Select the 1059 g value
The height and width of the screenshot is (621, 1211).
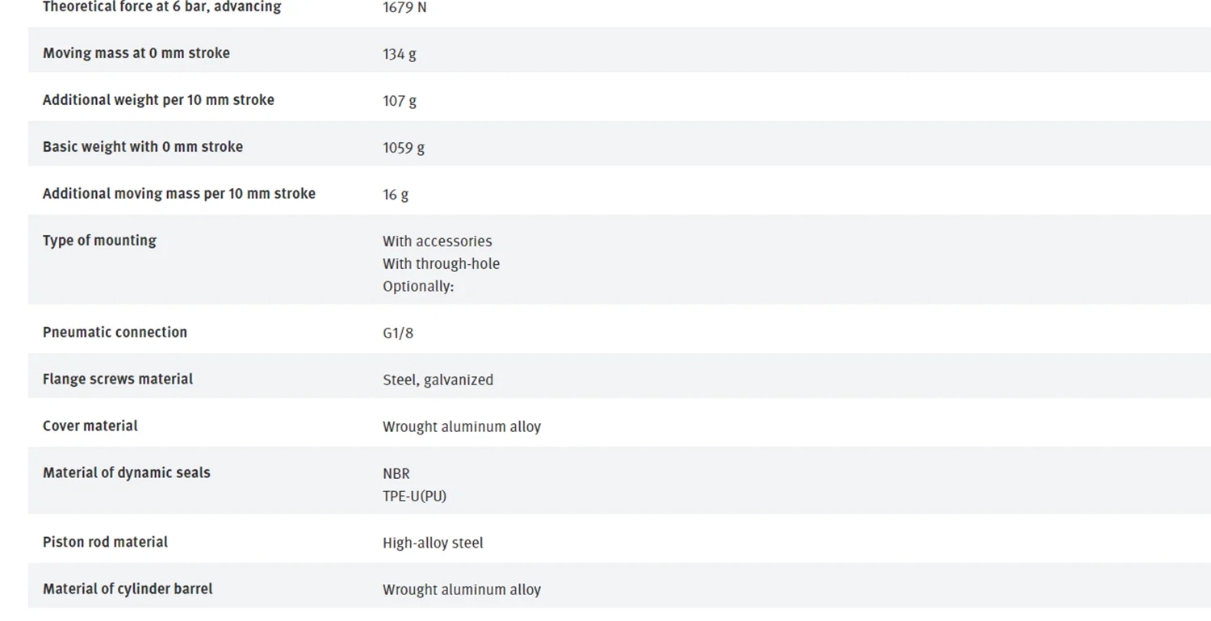point(403,148)
